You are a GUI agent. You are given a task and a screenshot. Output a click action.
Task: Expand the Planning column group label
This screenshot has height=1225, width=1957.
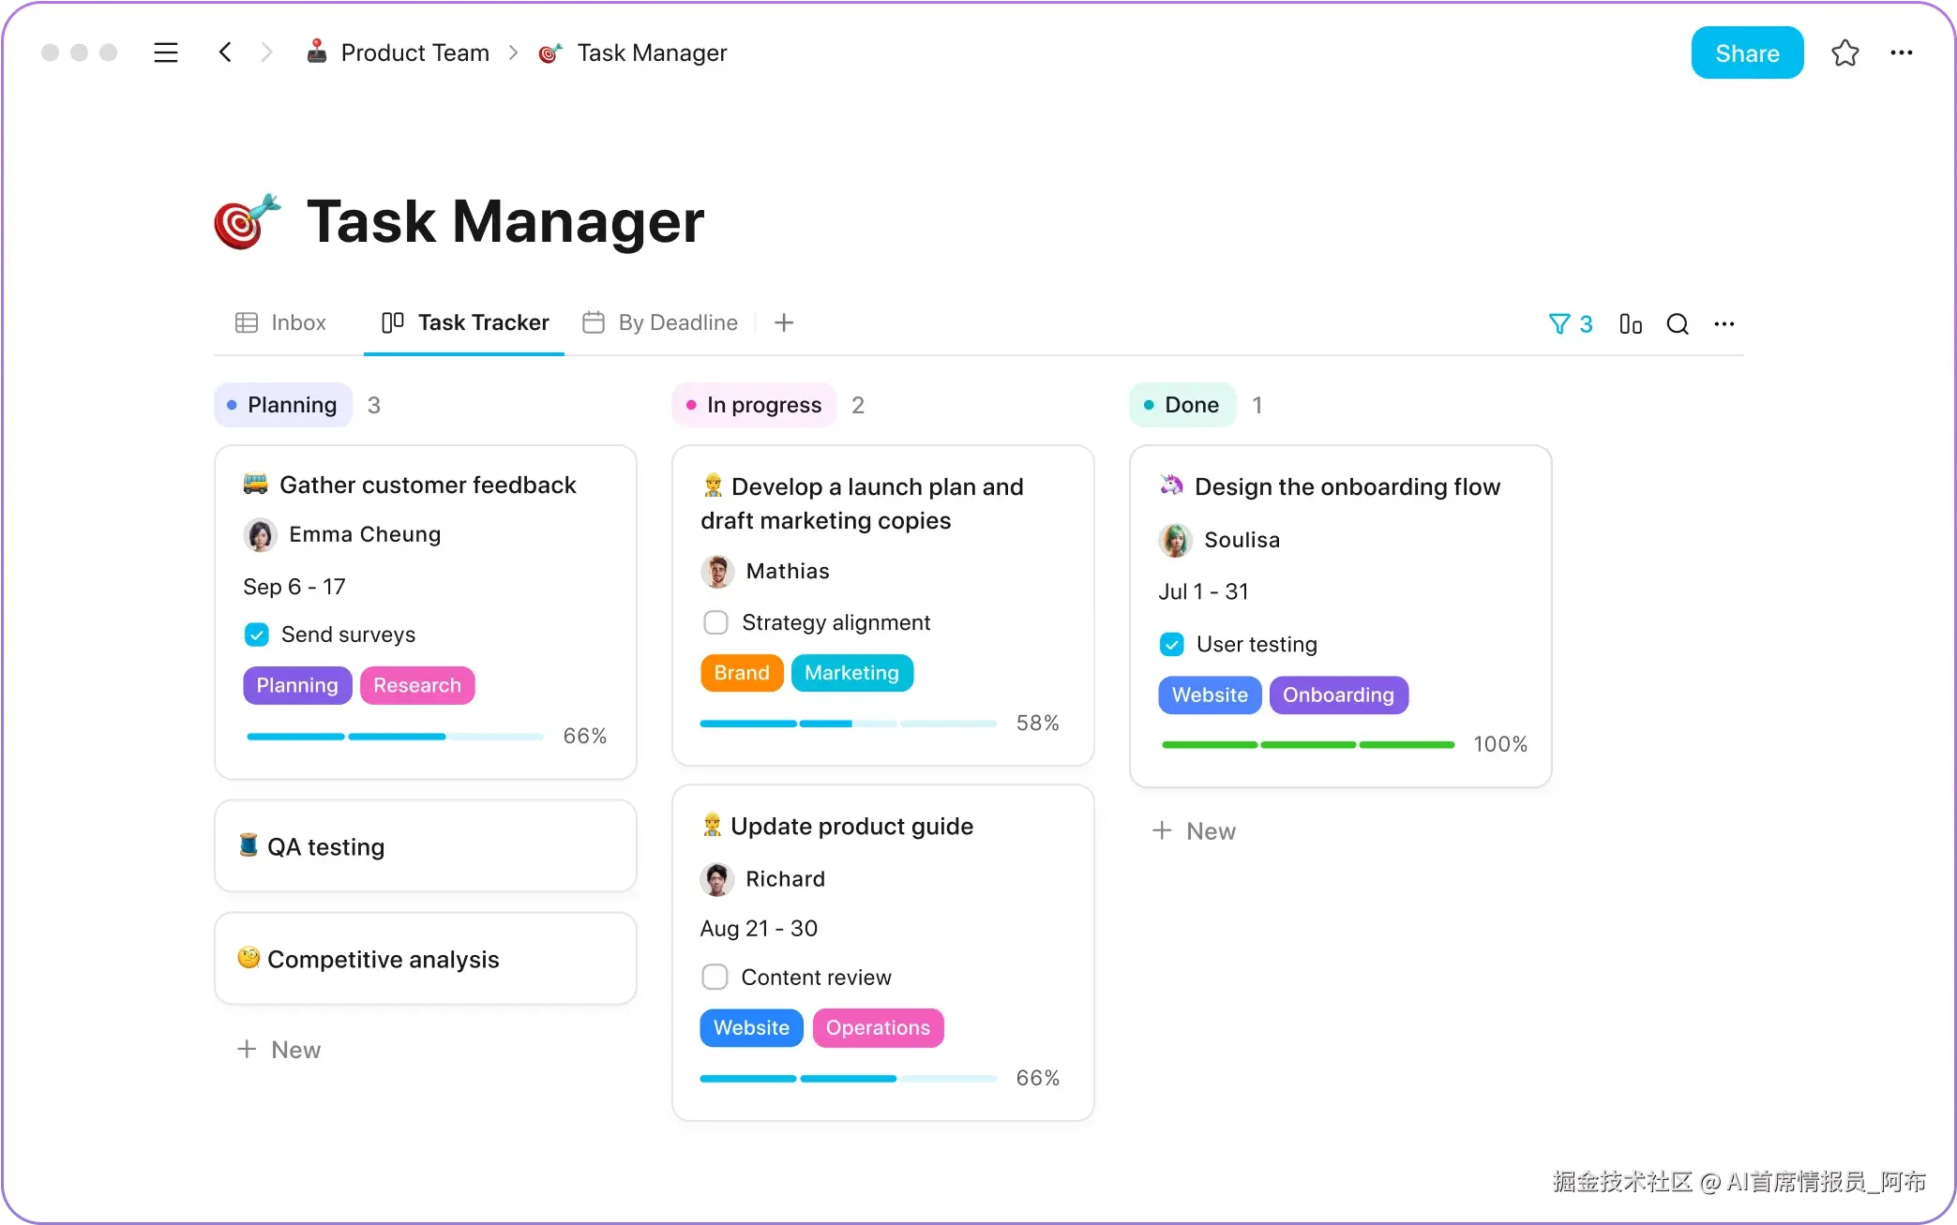[283, 405]
